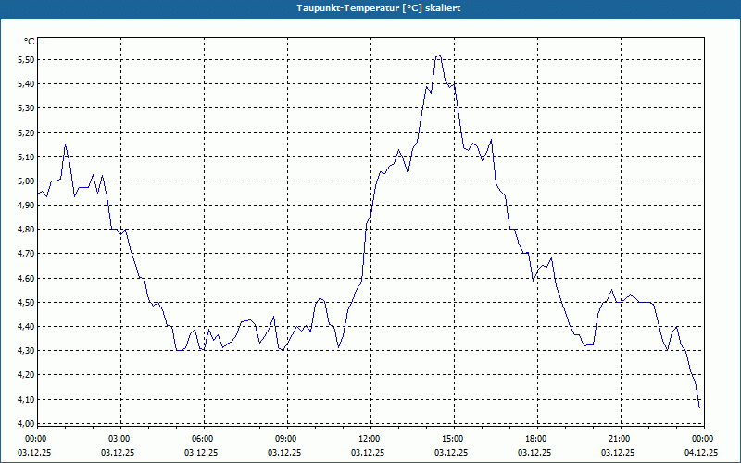Click the 4,00 y-axis label
Viewport: 741px width, 463px height.
coord(26,424)
